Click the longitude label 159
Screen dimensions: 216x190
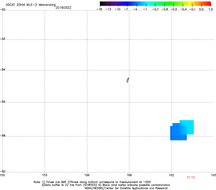coord(129,175)
